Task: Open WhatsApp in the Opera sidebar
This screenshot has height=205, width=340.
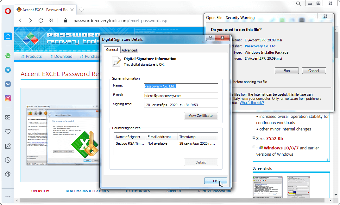Action: tap(8, 56)
